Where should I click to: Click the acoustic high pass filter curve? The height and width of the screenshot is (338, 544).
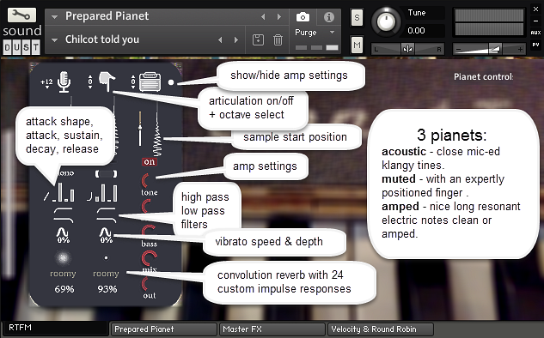coord(63,210)
